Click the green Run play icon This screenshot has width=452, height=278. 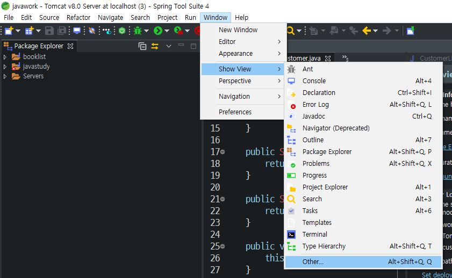[157, 31]
